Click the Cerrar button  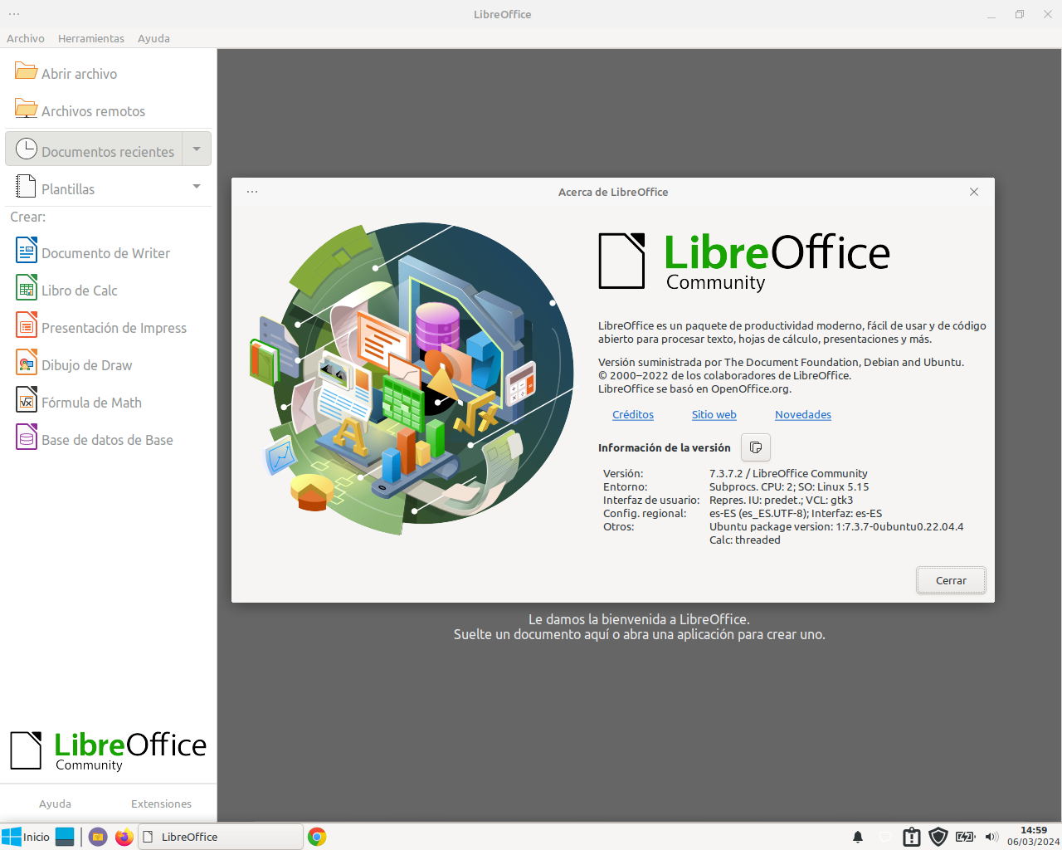click(951, 580)
